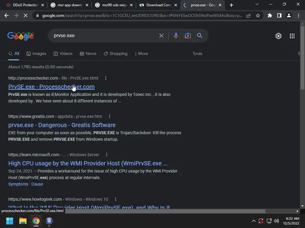This screenshot has width=305, height=228.
Task: Click the Chrome taskbar icon
Action: point(36,221)
